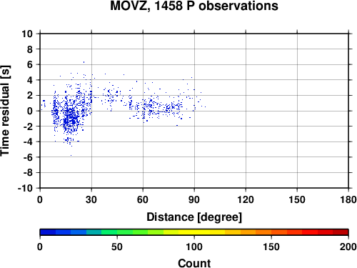Screen dimensions: 357x268
Task: Click the 180 tick label on the distance axis
Action: 348,199
